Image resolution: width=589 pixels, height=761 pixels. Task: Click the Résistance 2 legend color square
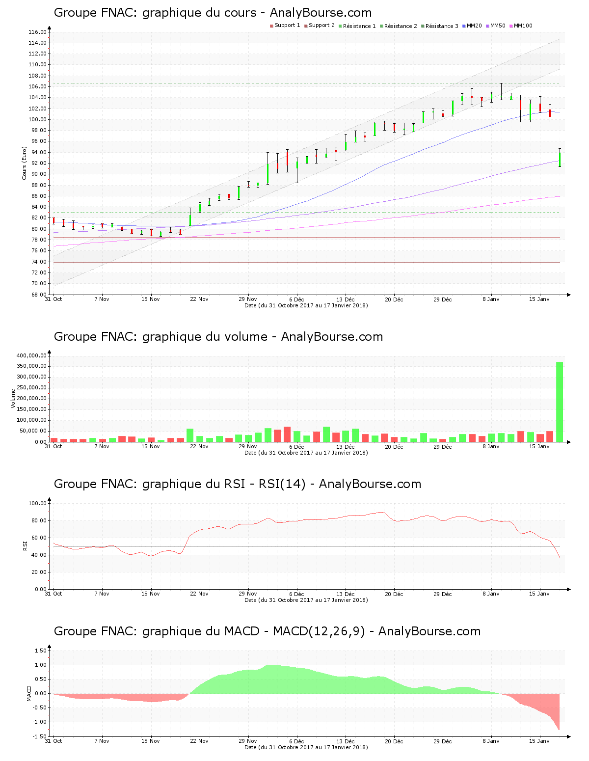tap(381, 26)
